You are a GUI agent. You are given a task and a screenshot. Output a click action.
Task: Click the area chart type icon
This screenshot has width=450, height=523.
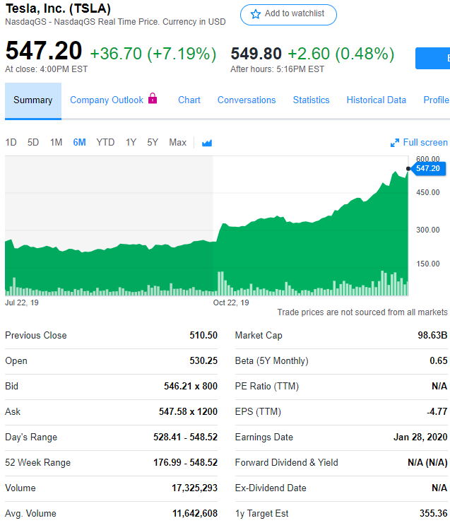[x=207, y=143]
